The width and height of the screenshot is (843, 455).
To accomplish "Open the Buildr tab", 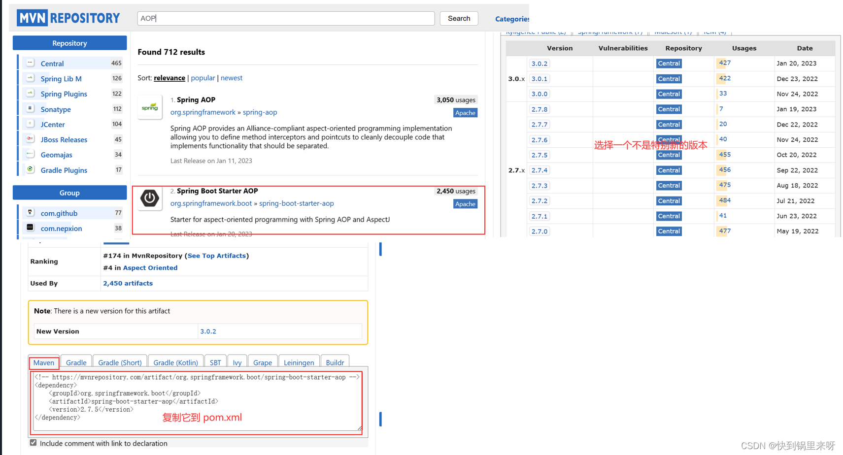I will point(335,362).
